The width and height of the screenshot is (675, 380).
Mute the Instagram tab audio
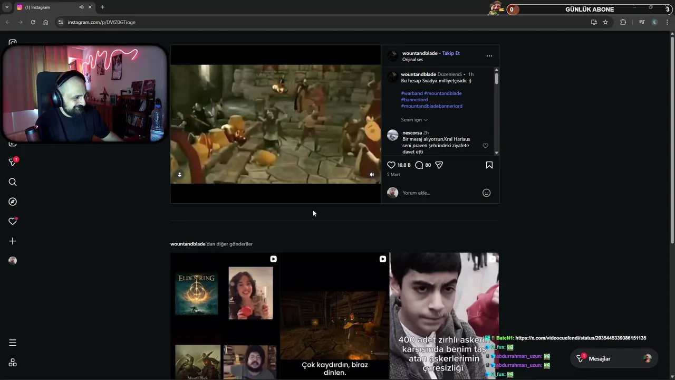pyautogui.click(x=81, y=7)
